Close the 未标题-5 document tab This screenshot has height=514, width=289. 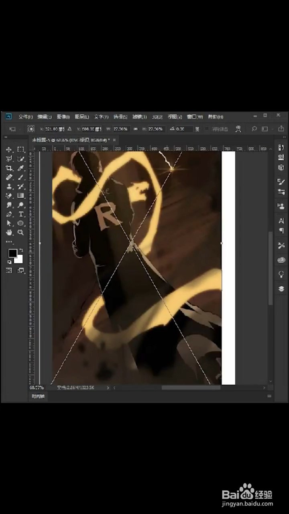114,140
